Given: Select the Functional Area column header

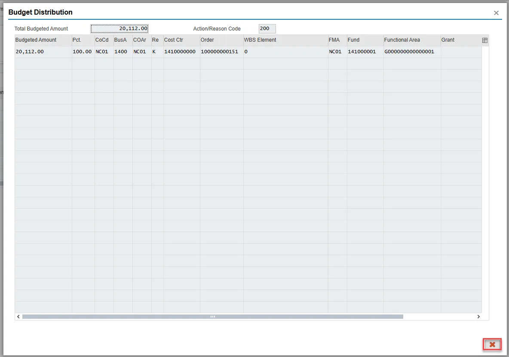Looking at the screenshot, I should (x=411, y=40).
